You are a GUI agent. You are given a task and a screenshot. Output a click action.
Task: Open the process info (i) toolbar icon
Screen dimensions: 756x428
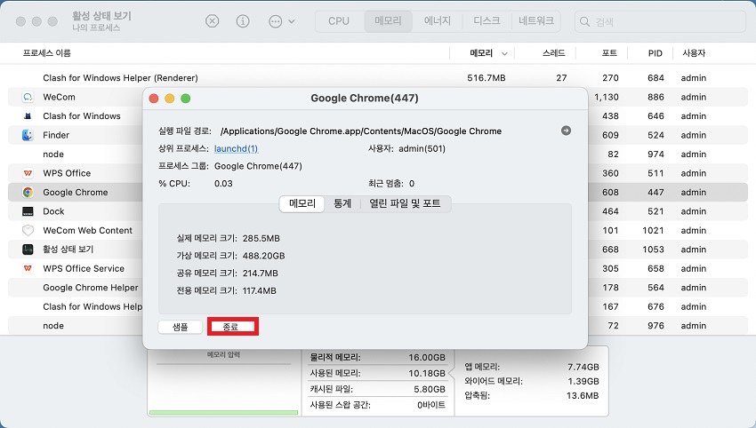[243, 21]
